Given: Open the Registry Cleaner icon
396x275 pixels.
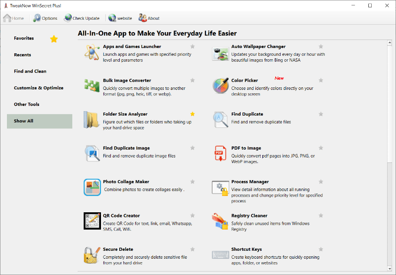Looking at the screenshot, I should pos(220,221).
